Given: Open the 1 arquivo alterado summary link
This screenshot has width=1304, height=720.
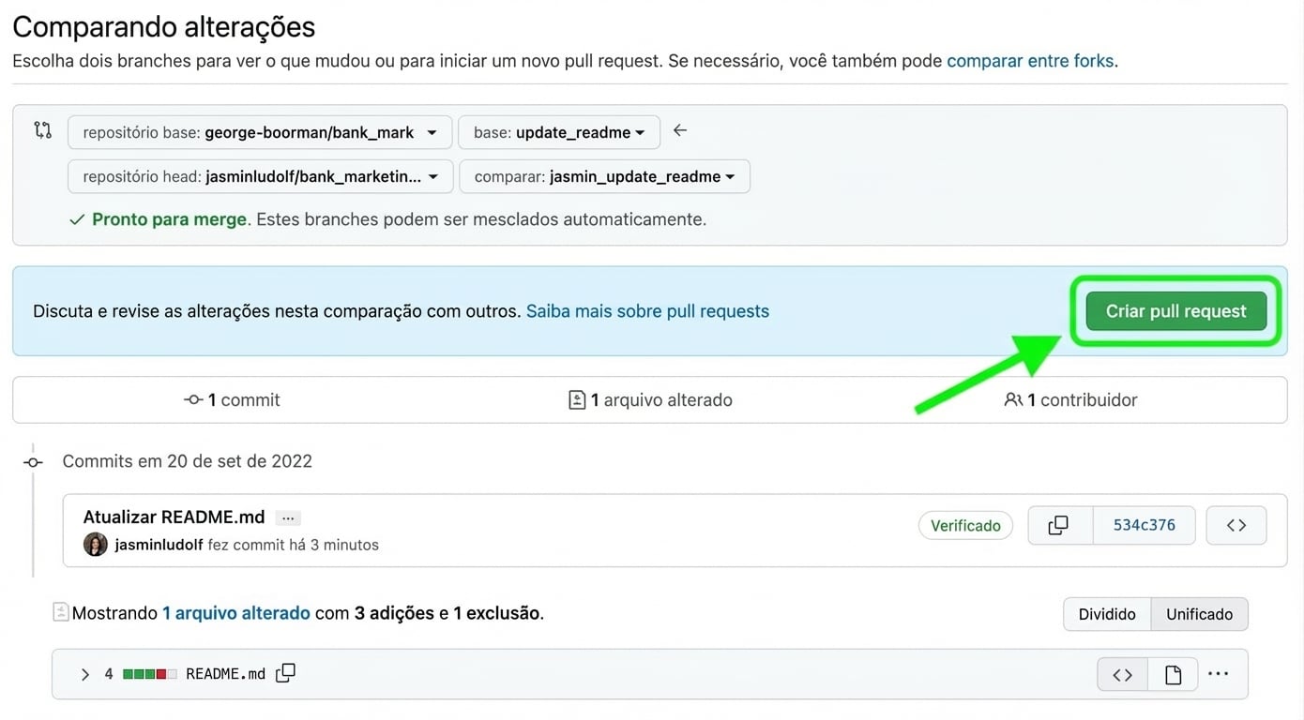Looking at the screenshot, I should 235,613.
